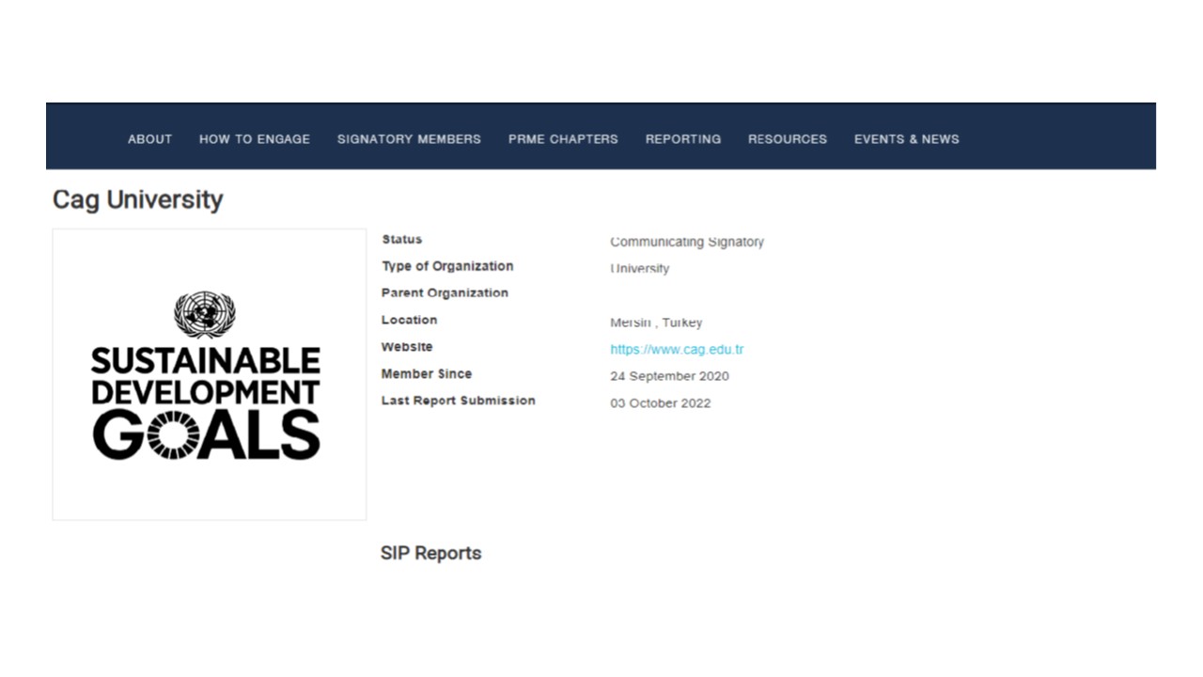Open the HOW TO ENGAGE menu
Screen dimensions: 1203x677
(255, 139)
